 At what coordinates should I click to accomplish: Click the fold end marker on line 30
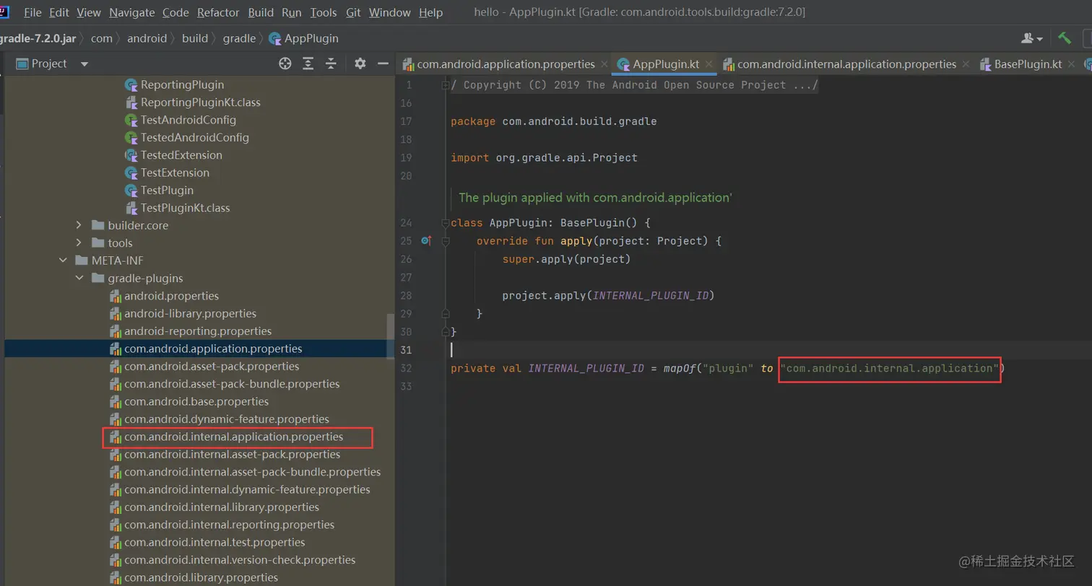tap(446, 332)
